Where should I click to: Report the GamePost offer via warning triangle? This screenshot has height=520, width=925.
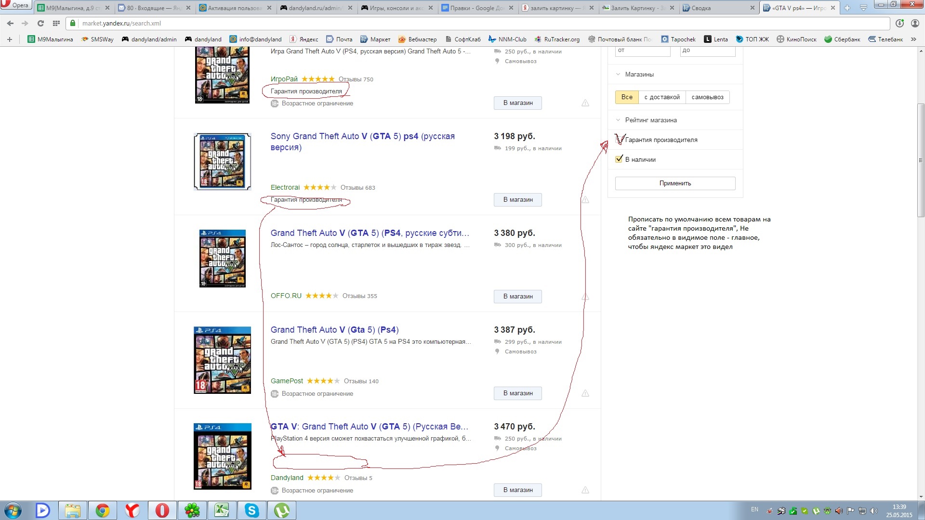point(585,393)
